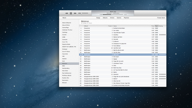
Task: Seek in the Wach Auf progress bar
Action: pyautogui.click(x=113, y=15)
